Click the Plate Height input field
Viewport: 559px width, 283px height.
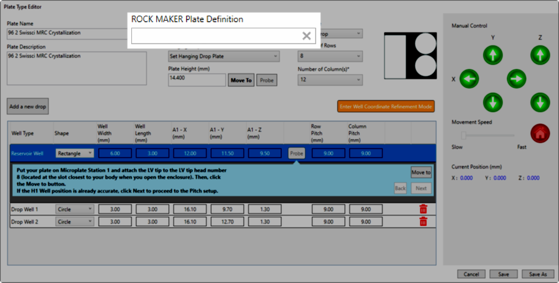coord(197,80)
